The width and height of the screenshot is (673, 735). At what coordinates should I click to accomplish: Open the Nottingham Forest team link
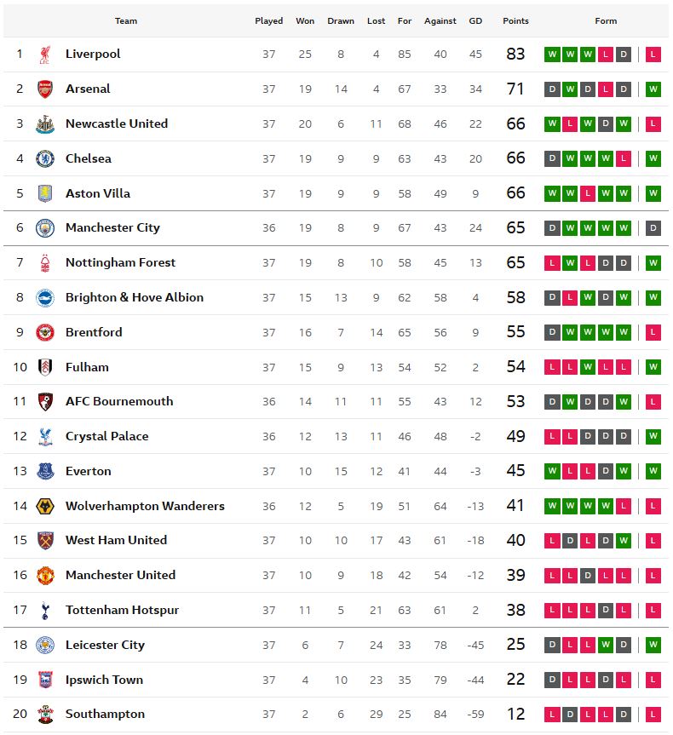coord(120,263)
